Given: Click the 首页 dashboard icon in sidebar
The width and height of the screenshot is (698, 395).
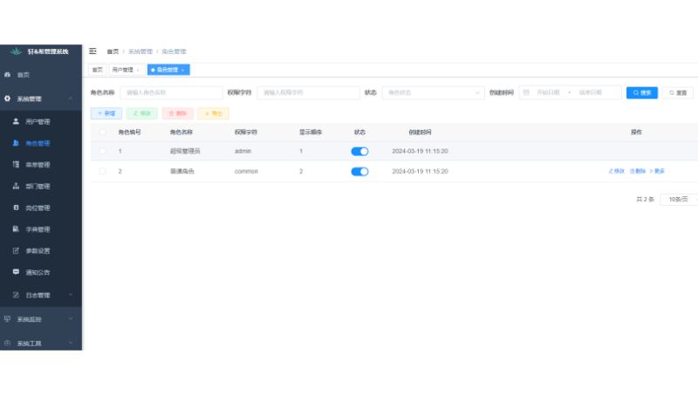Looking at the screenshot, I should tap(7, 75).
